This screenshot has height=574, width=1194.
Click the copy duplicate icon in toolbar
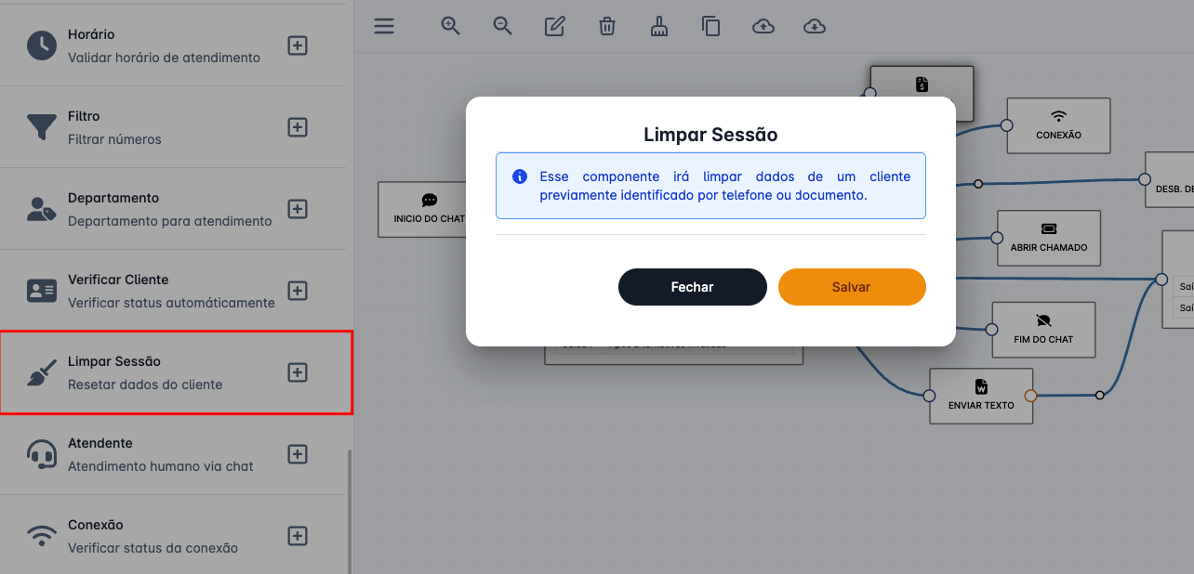coord(711,26)
